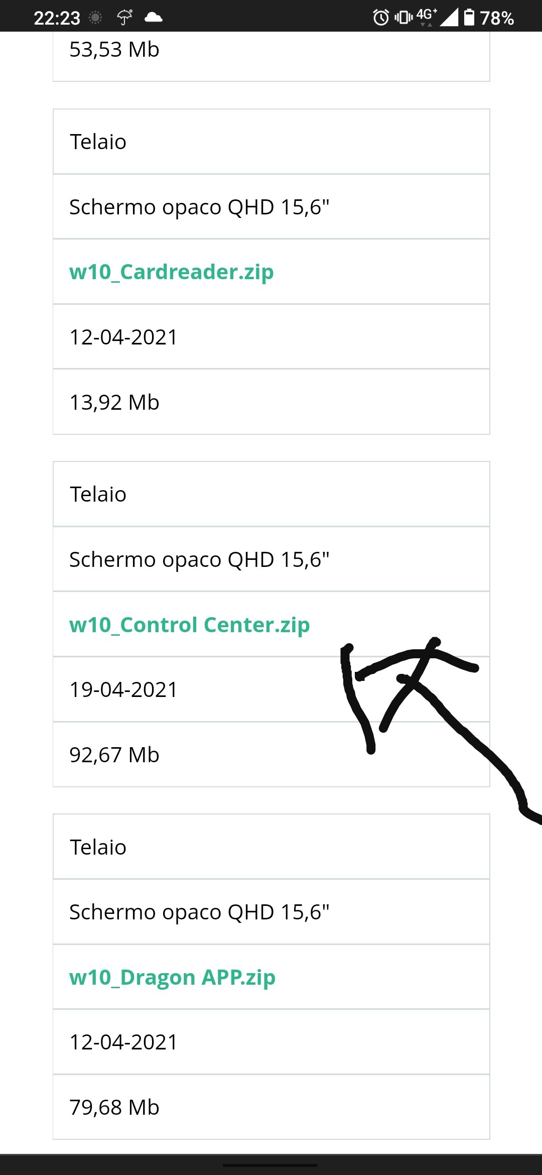Tap Schermo opaco QHD above Dragon APP
Image resolution: width=542 pixels, height=1175 pixels.
pos(272,912)
